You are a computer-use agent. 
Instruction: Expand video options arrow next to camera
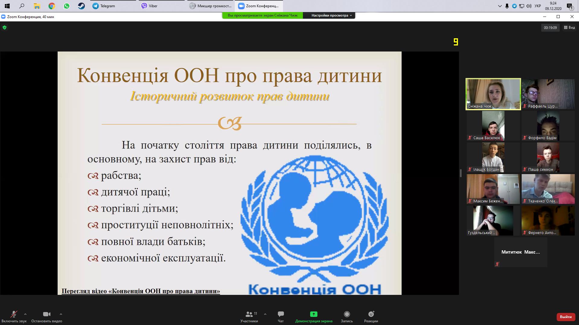61,314
